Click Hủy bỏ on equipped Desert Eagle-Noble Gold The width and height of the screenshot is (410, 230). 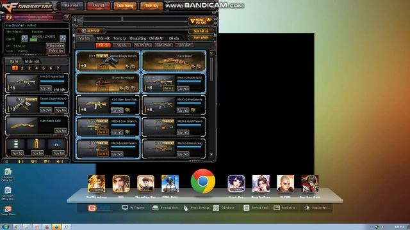(61, 111)
